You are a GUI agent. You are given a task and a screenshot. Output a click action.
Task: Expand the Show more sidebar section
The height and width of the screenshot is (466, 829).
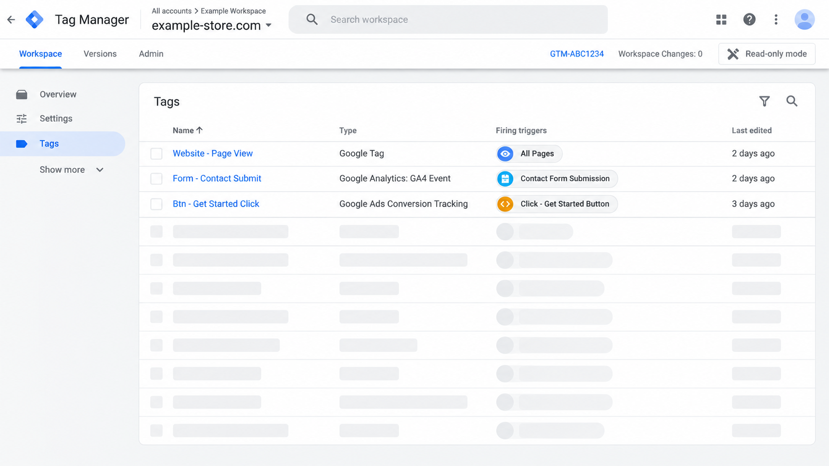click(72, 170)
